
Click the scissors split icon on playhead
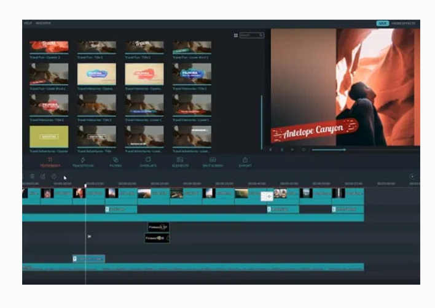click(x=89, y=236)
